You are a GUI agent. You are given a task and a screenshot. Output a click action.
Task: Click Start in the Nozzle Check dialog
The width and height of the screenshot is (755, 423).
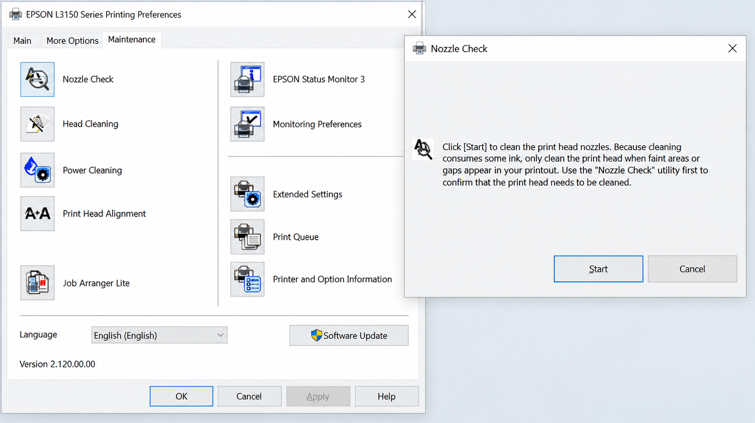598,269
